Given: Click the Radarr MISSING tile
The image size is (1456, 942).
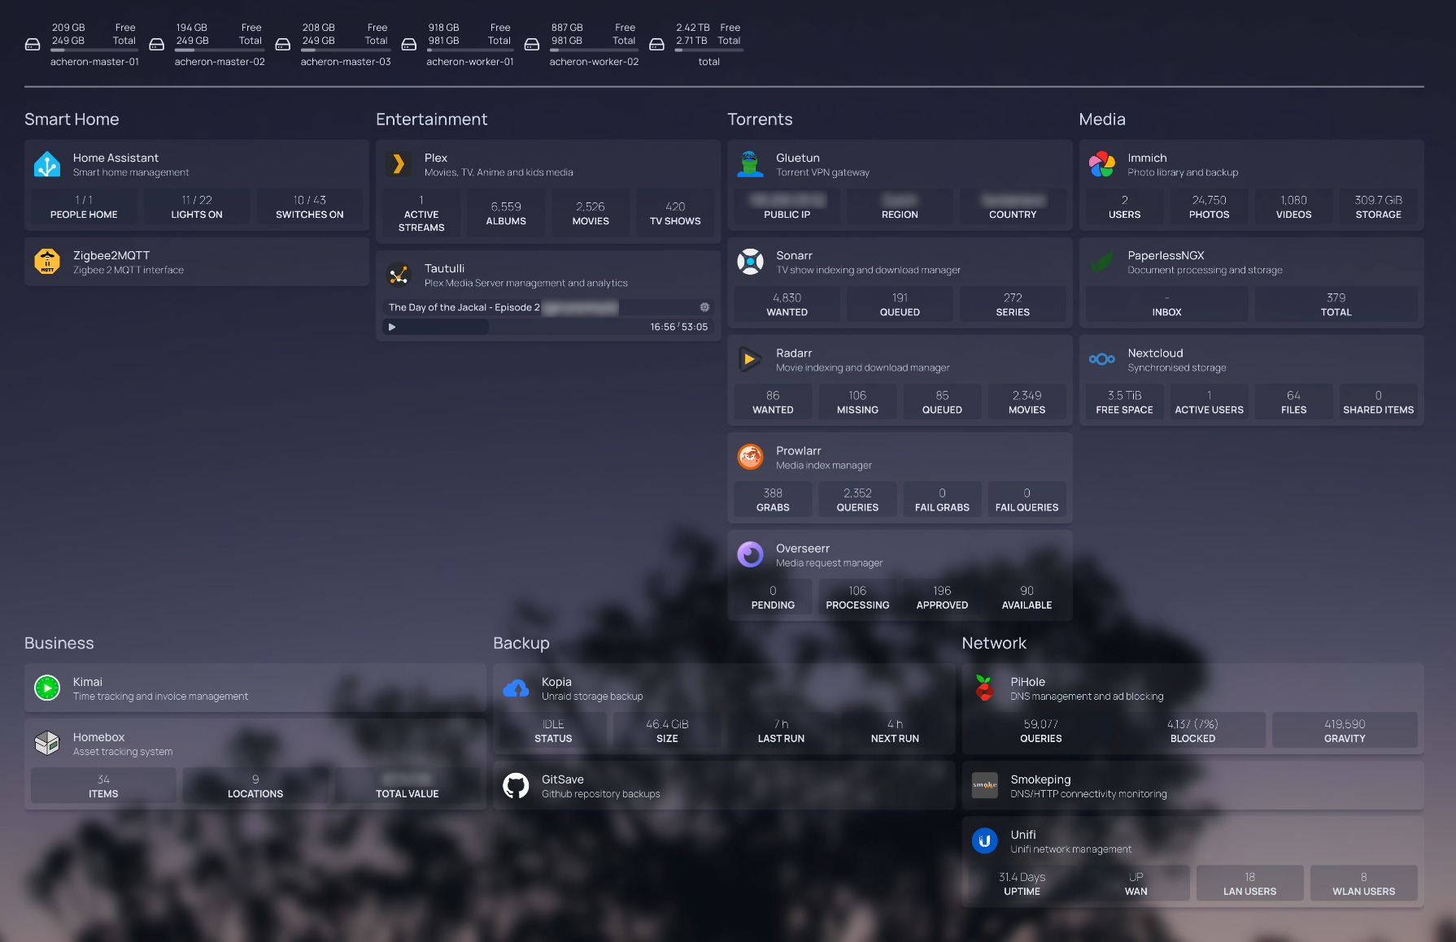Looking at the screenshot, I should (857, 402).
